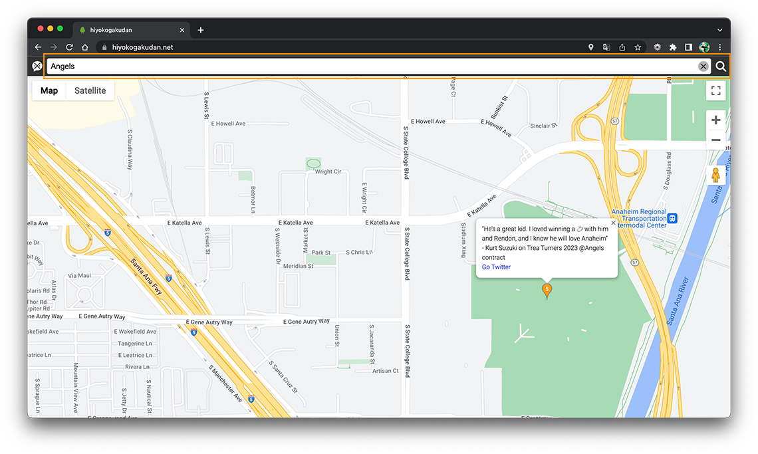Click the Anaheim Regional Transportation Intermodal Center label
Viewport: 758px width, 454px height.
[639, 219]
